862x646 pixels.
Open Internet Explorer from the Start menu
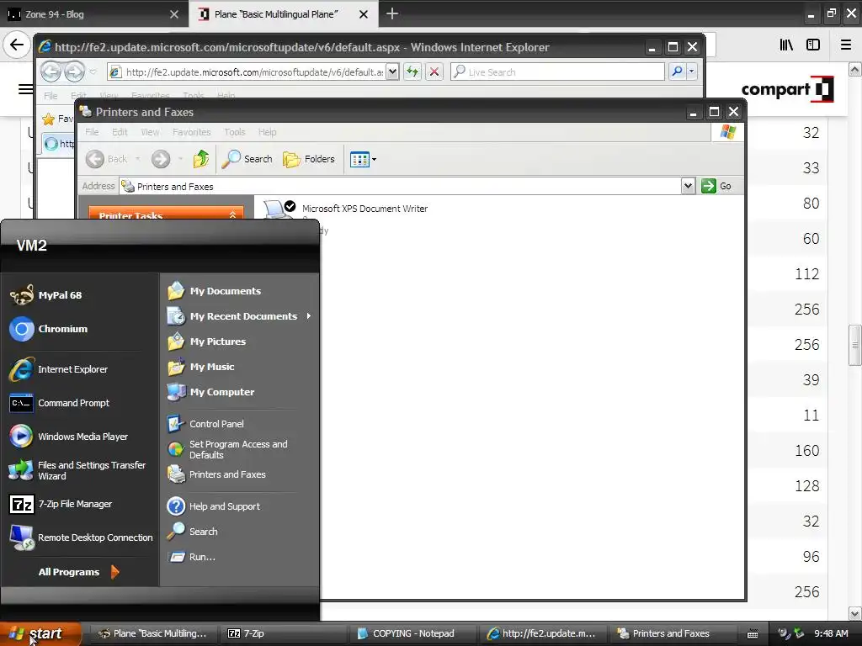point(60,369)
